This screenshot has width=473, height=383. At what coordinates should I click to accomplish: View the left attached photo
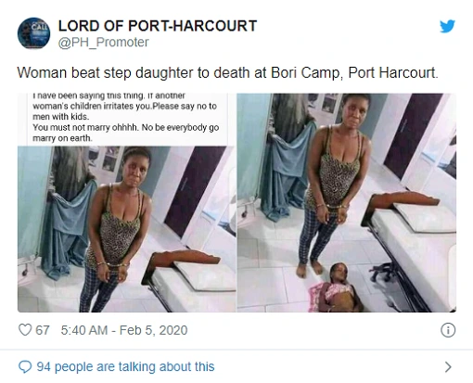click(x=126, y=202)
